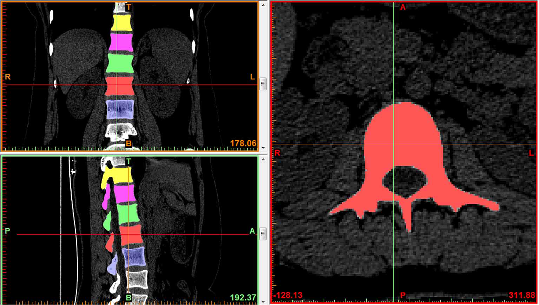Click the axial coordinate value 311.88

click(x=522, y=295)
